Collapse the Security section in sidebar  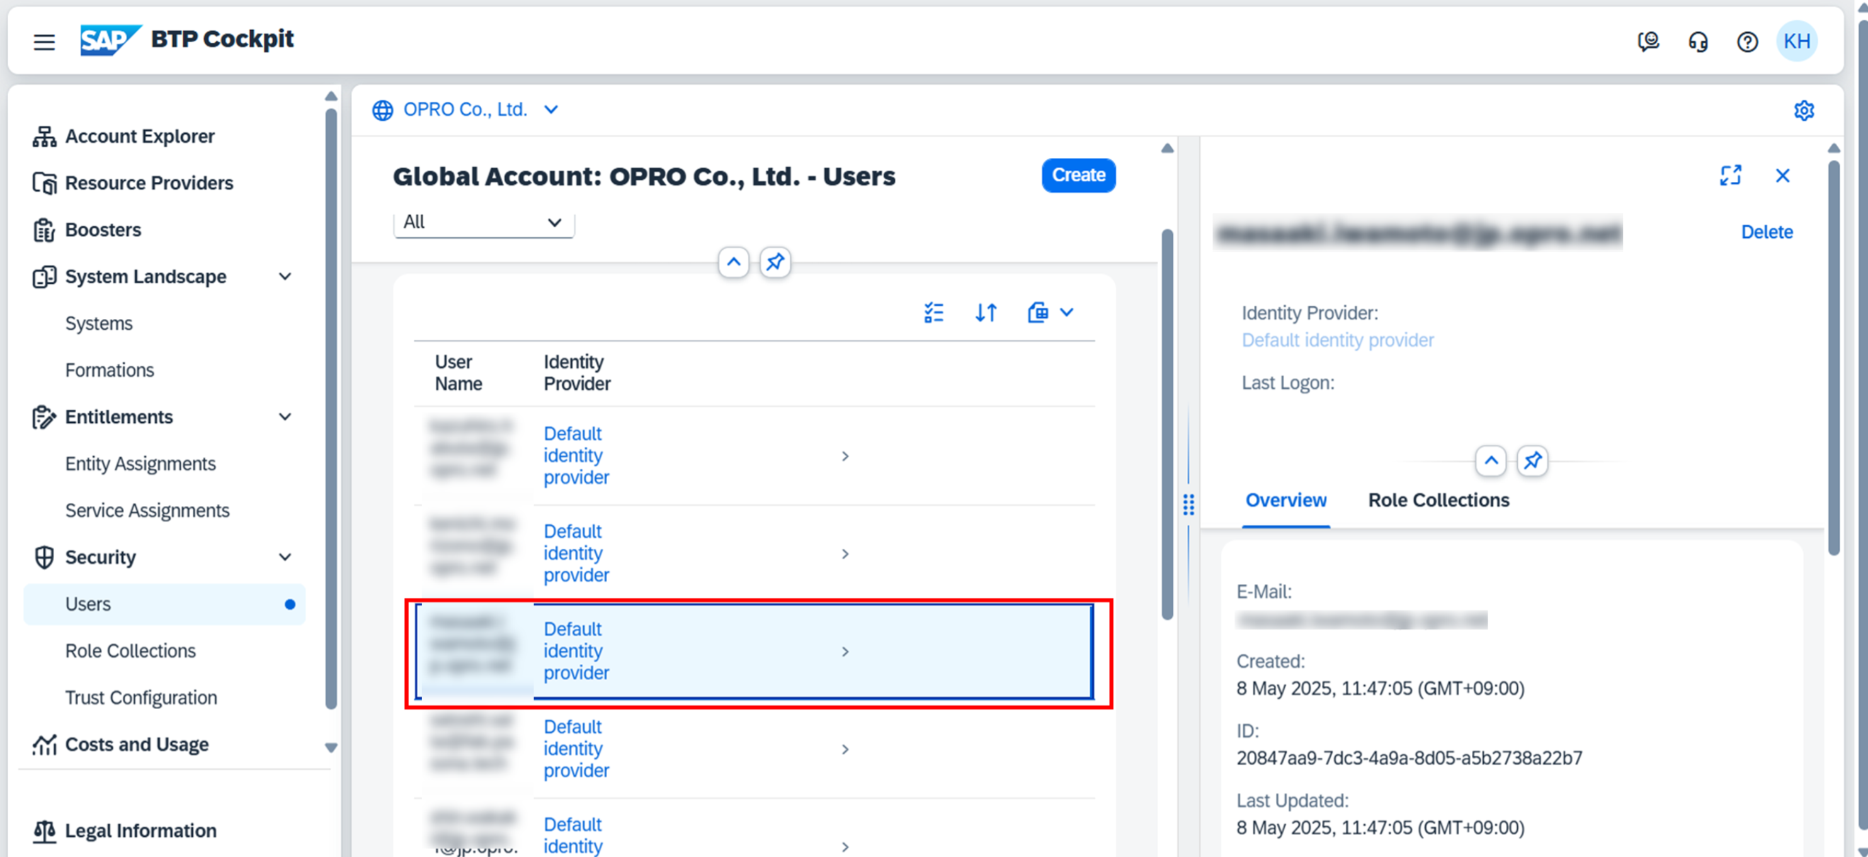pyautogui.click(x=285, y=557)
